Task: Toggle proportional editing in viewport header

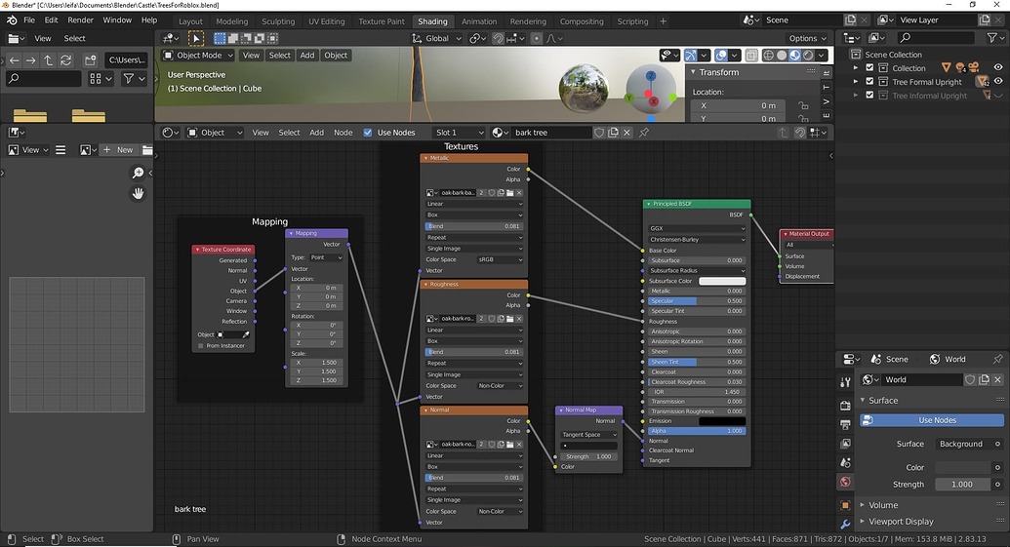Action: 536,39
